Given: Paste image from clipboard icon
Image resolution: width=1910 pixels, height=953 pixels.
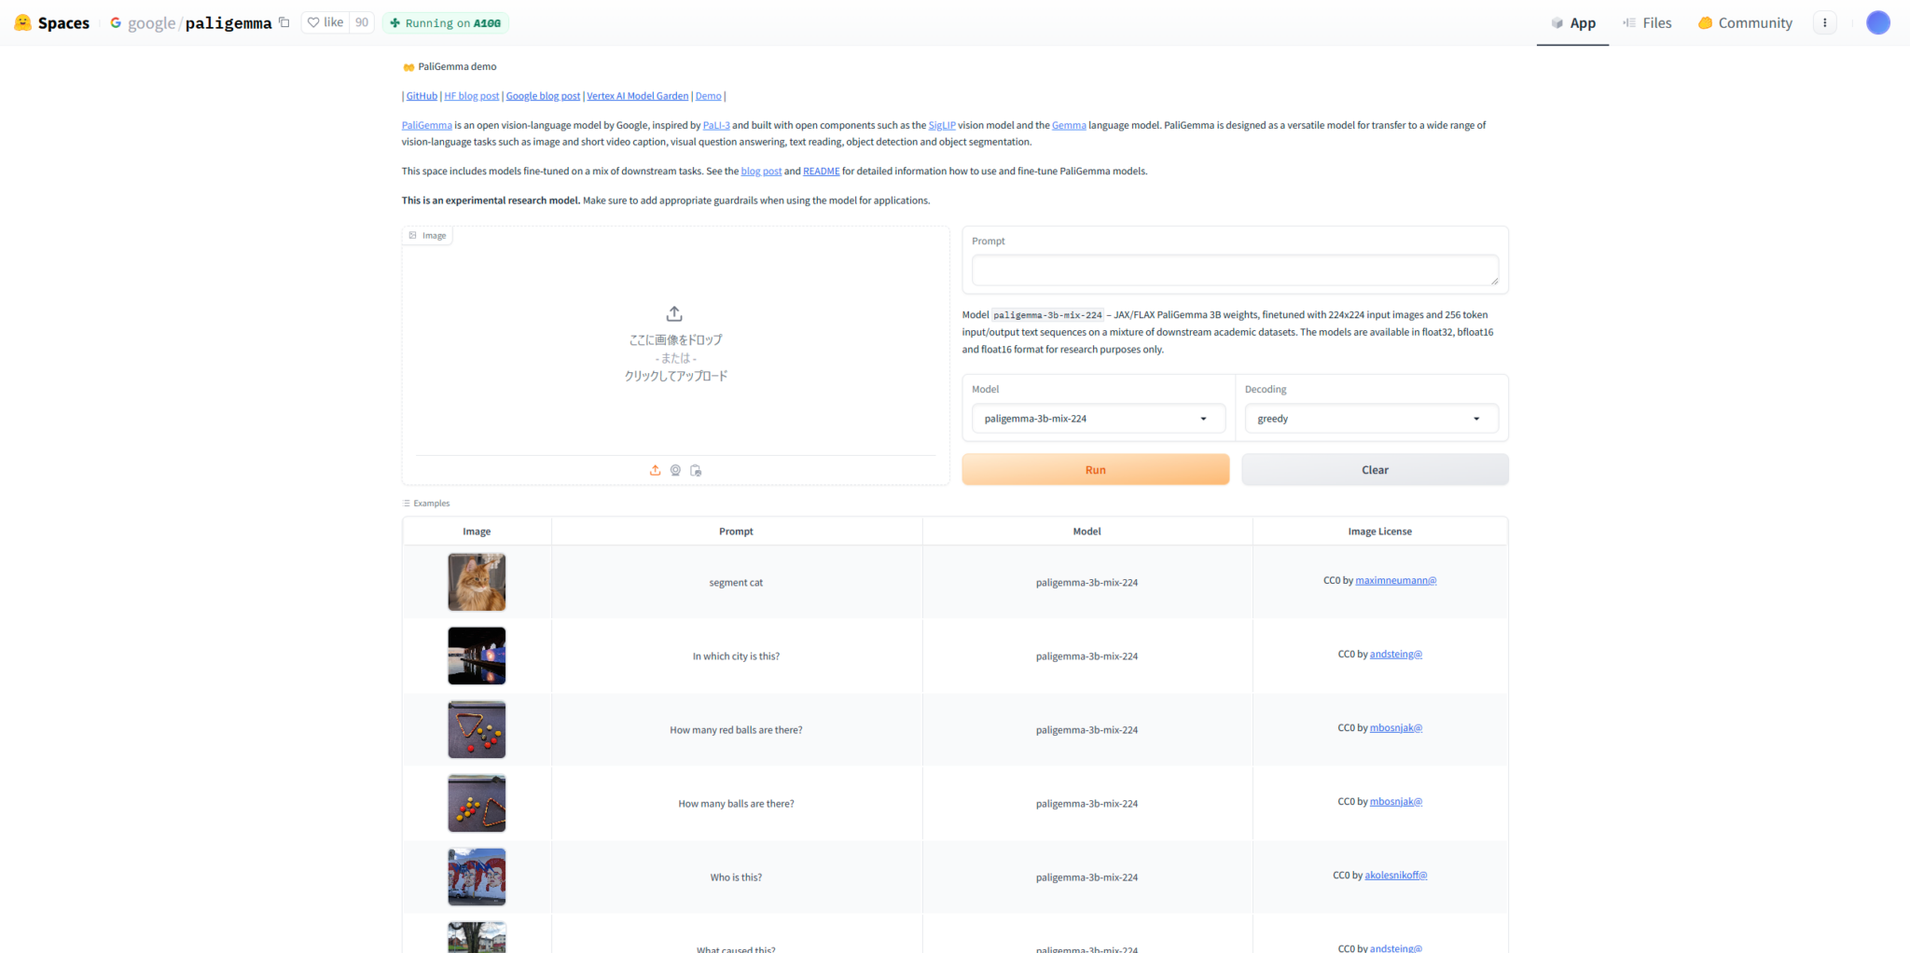Looking at the screenshot, I should (695, 470).
